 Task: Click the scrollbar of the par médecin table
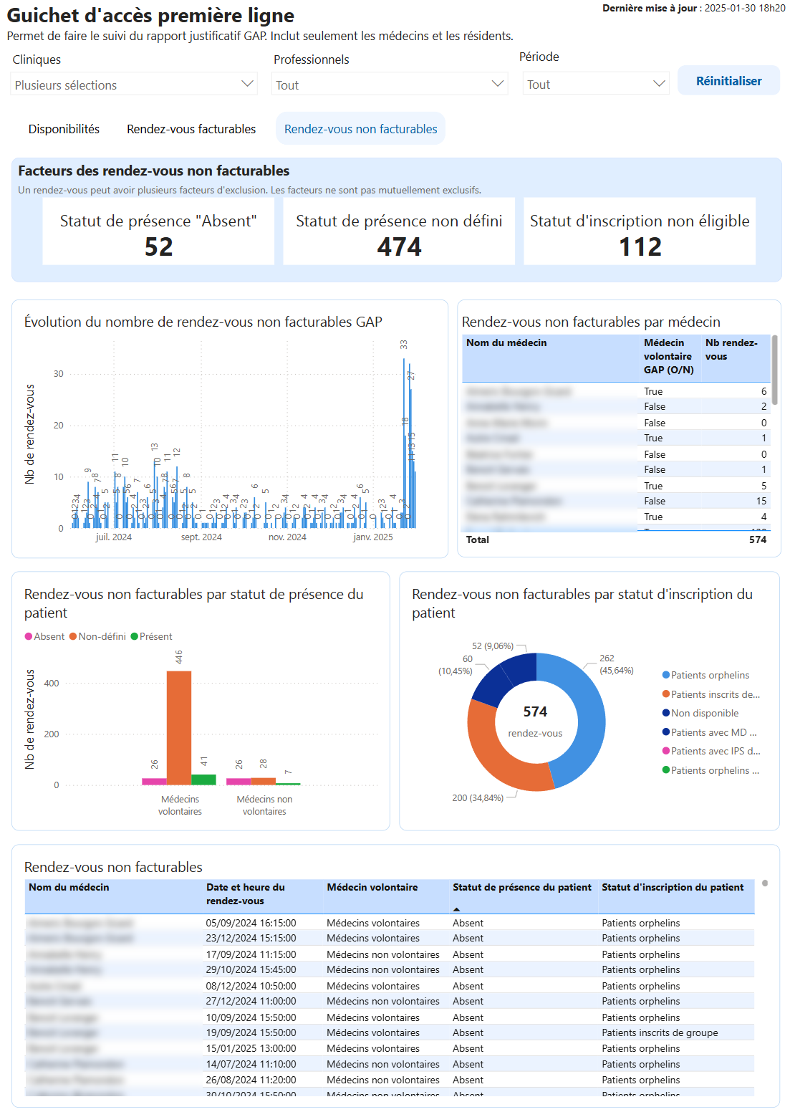(x=775, y=371)
